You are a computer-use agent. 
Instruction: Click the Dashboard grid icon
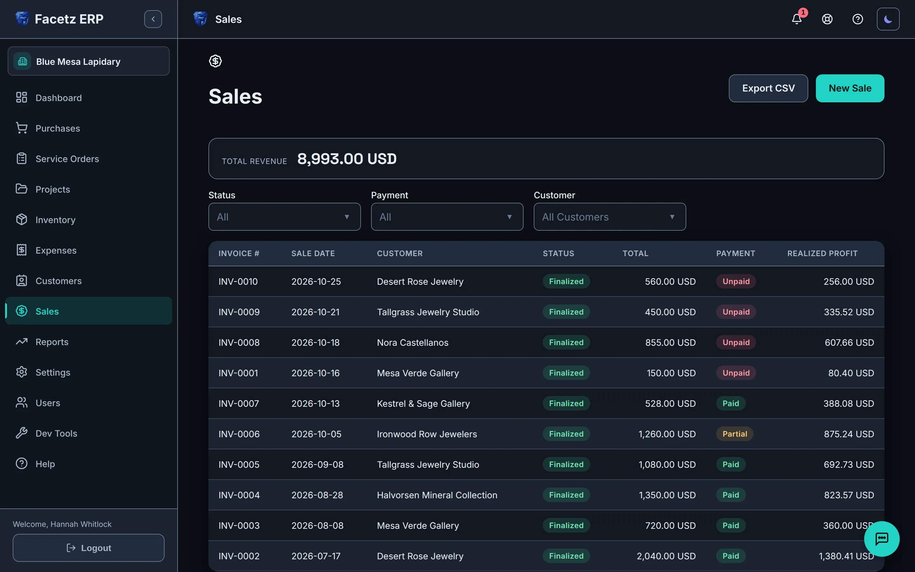pyautogui.click(x=22, y=98)
